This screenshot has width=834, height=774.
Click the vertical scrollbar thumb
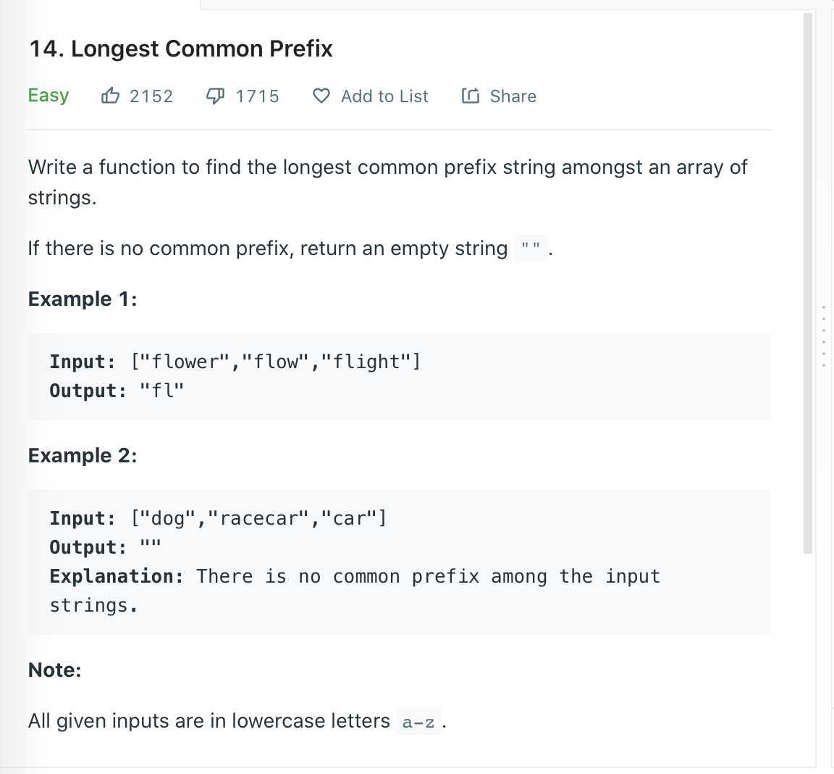[807, 283]
